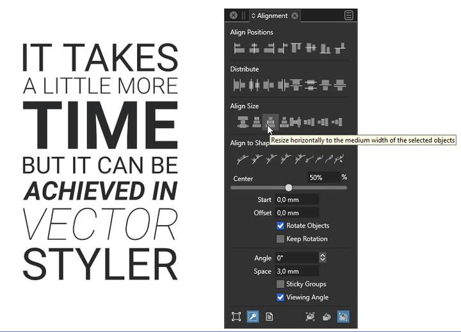This screenshot has width=461, height=332.
Task: Click the last icon in Distribute row
Action: (340, 85)
